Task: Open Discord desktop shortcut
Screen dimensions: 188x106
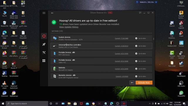Action: coord(172,24)
